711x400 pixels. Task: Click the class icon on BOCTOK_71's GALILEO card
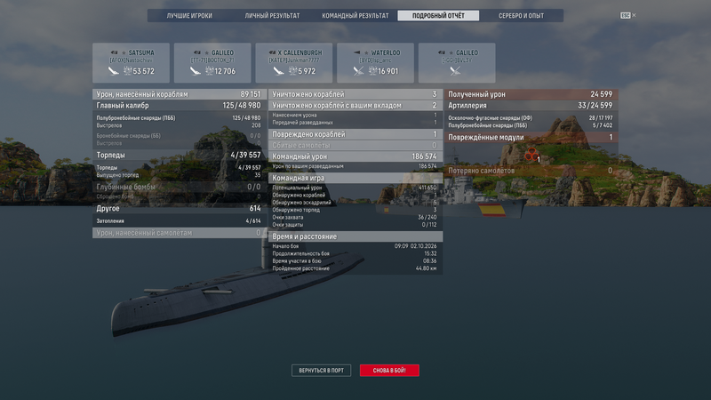(x=197, y=52)
